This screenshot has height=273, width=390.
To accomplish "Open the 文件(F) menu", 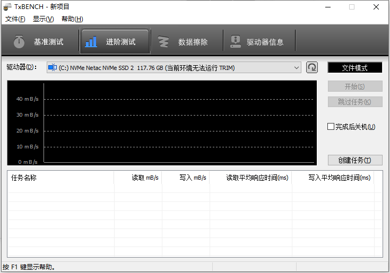I will (15, 19).
